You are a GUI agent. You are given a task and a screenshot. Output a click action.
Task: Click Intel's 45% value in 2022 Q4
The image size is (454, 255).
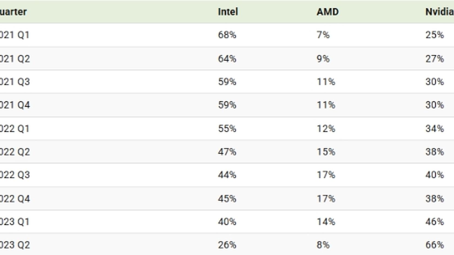(227, 199)
